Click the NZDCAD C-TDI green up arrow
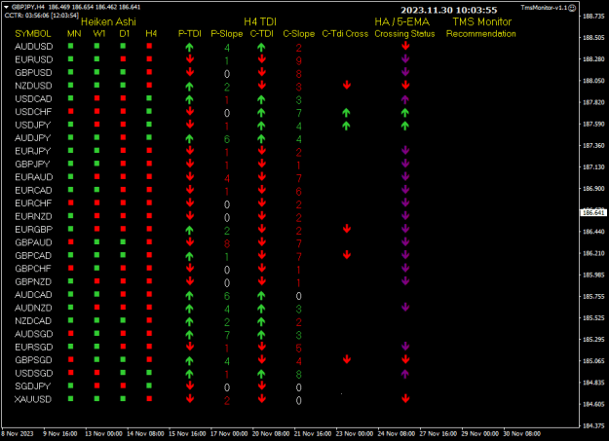609x441 pixels. (x=261, y=321)
